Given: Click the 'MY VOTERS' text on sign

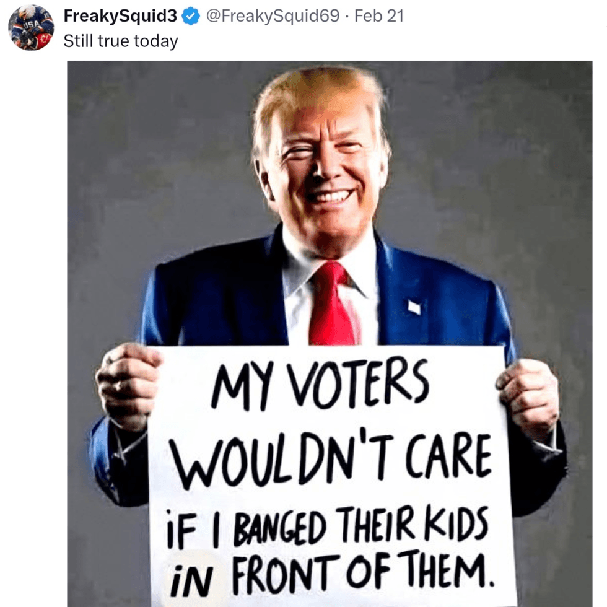Looking at the screenshot, I should tap(321, 385).
